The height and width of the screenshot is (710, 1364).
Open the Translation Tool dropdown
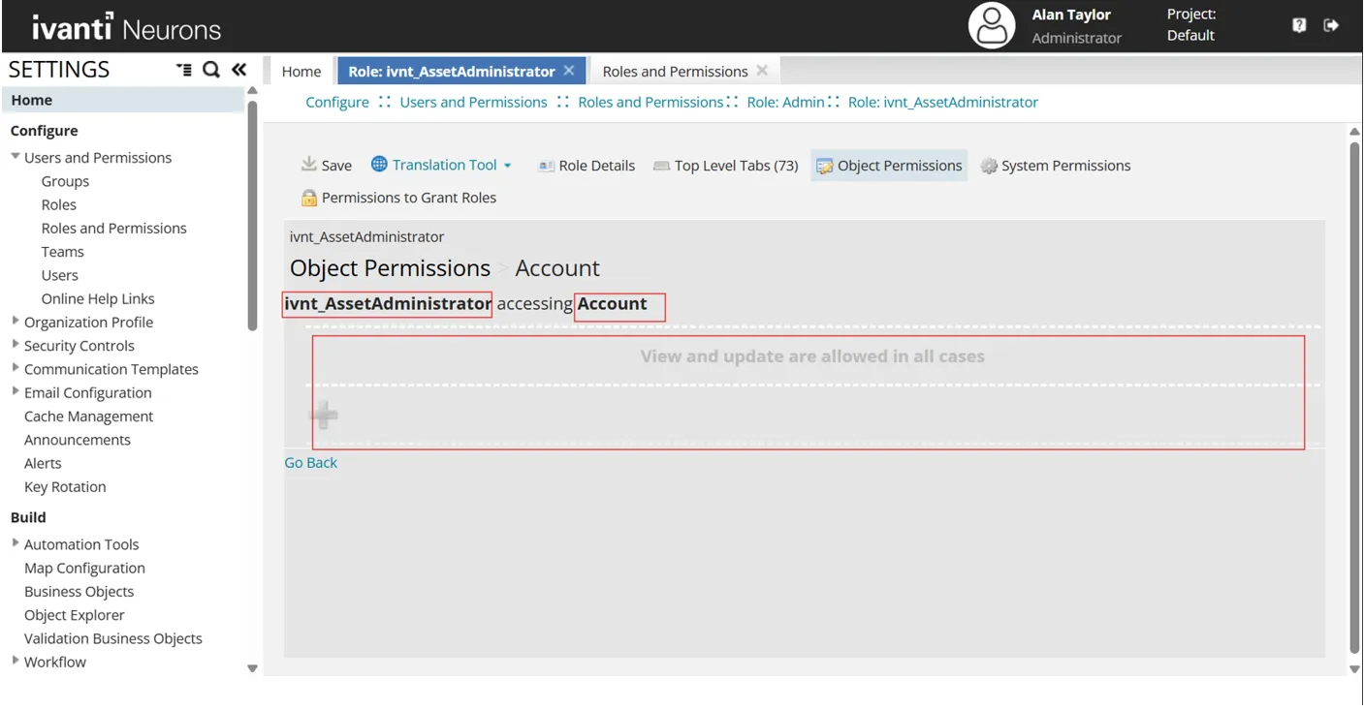442,166
